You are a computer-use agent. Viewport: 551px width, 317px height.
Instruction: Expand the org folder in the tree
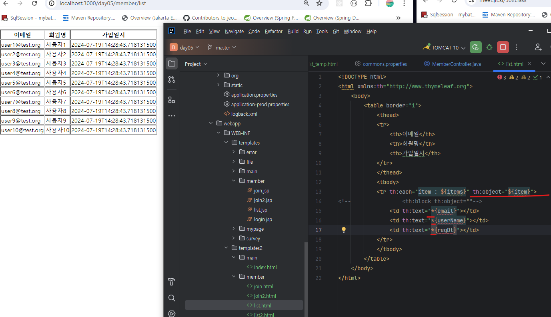tap(218, 75)
